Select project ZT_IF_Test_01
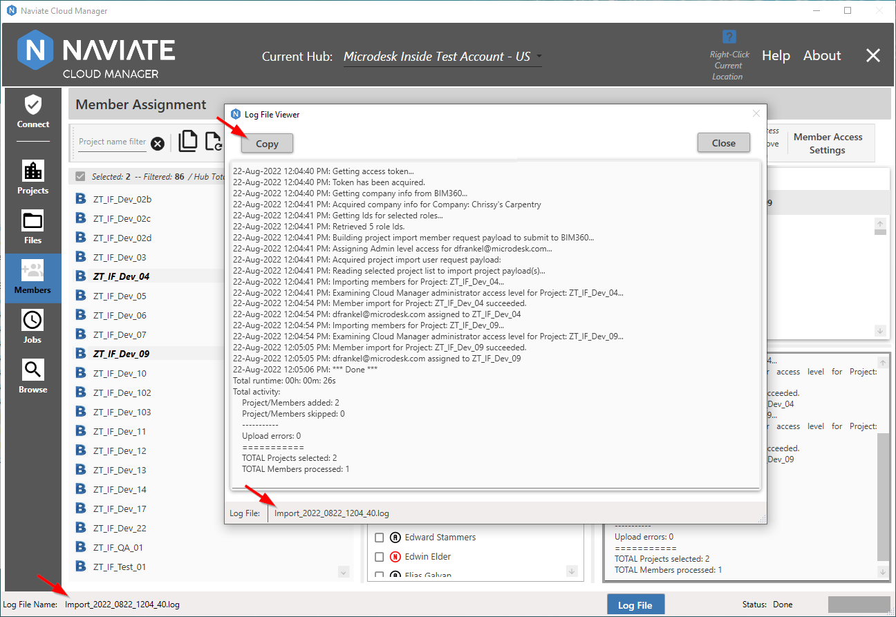This screenshot has width=896, height=617. click(x=120, y=567)
